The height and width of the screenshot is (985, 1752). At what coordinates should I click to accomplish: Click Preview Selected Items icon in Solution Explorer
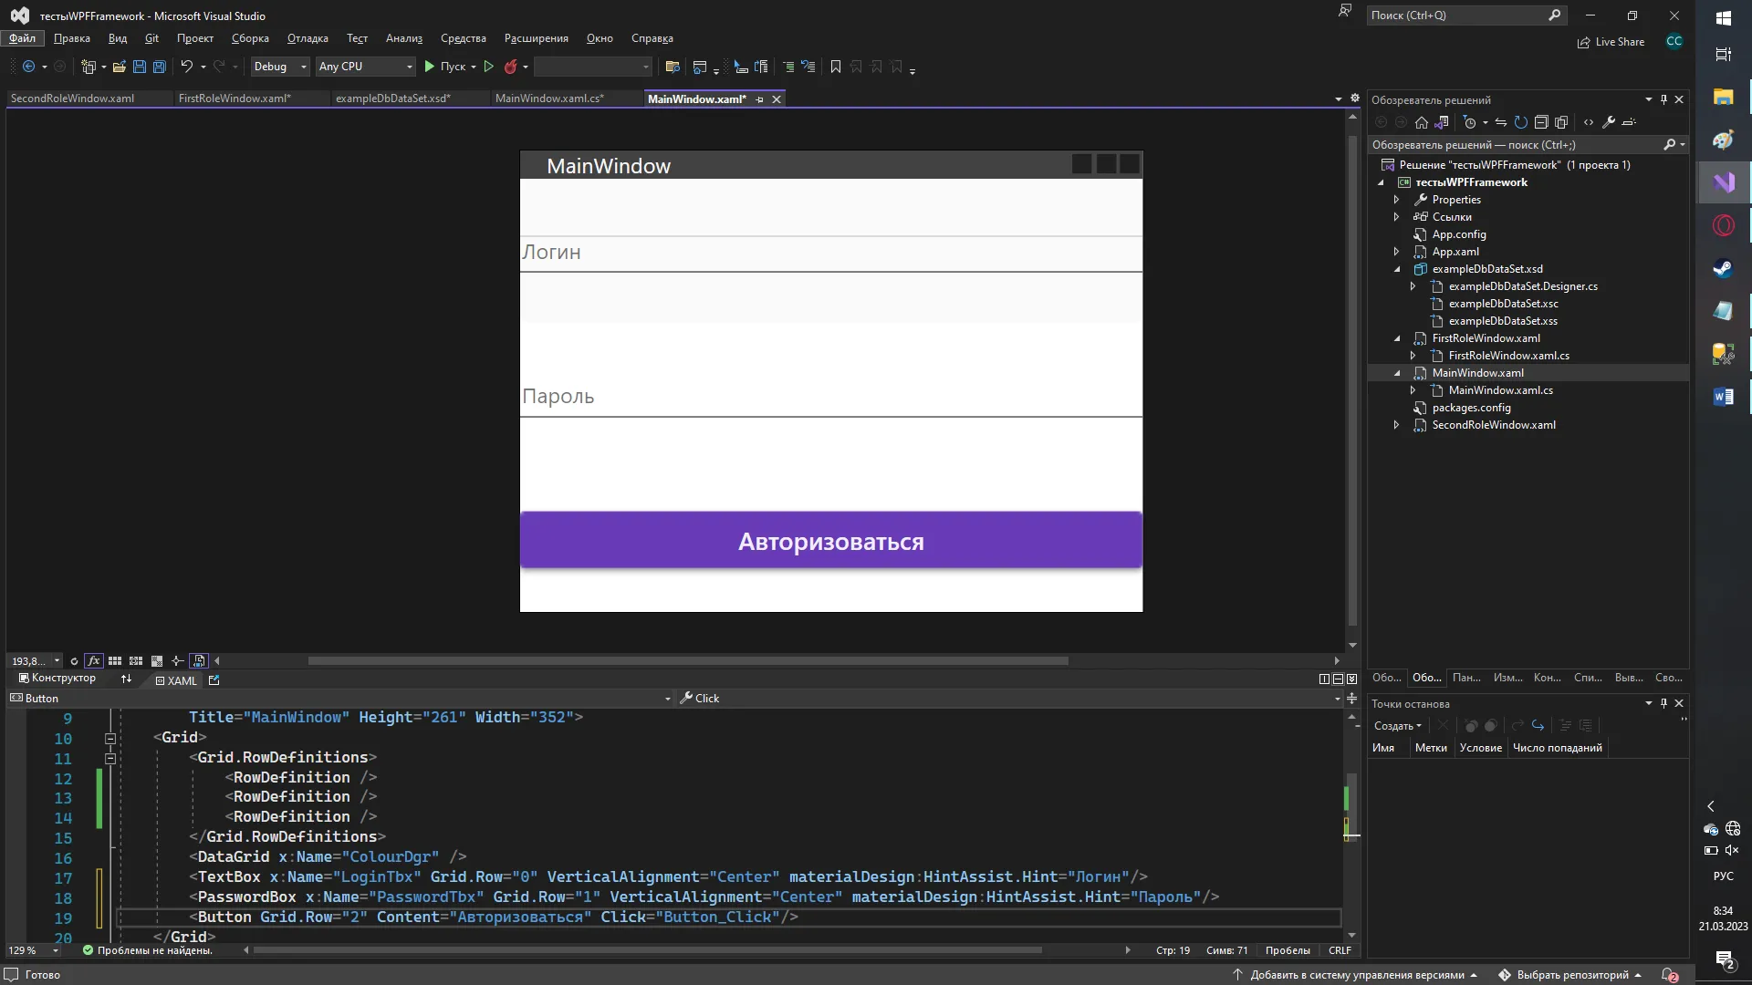tap(1629, 122)
